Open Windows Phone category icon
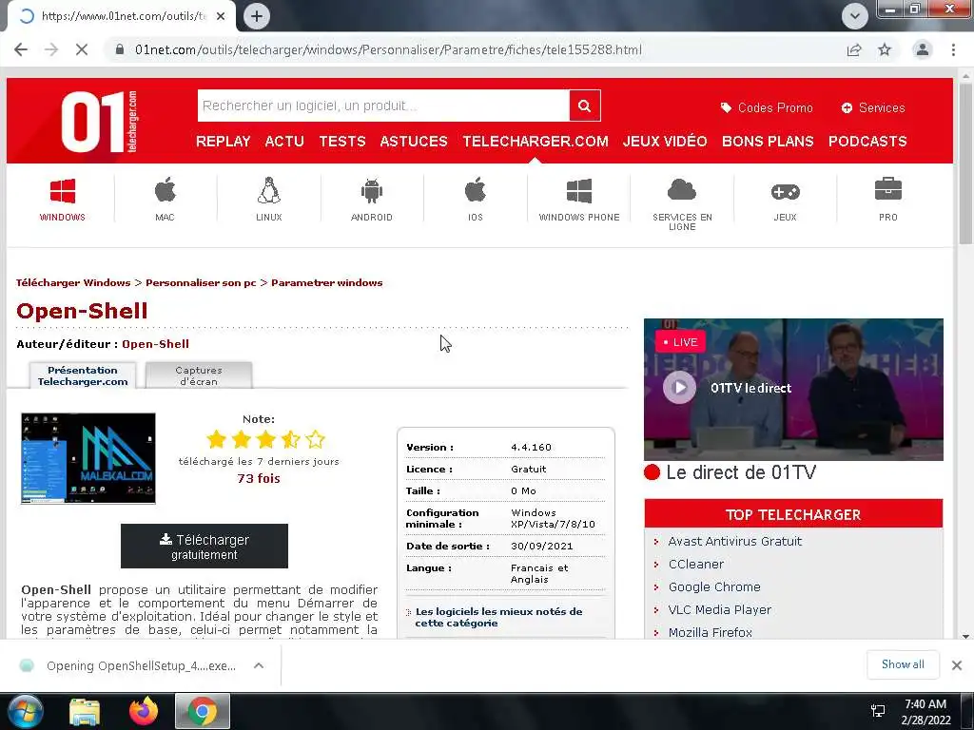Screen dimensions: 974x730 pyautogui.click(x=579, y=191)
